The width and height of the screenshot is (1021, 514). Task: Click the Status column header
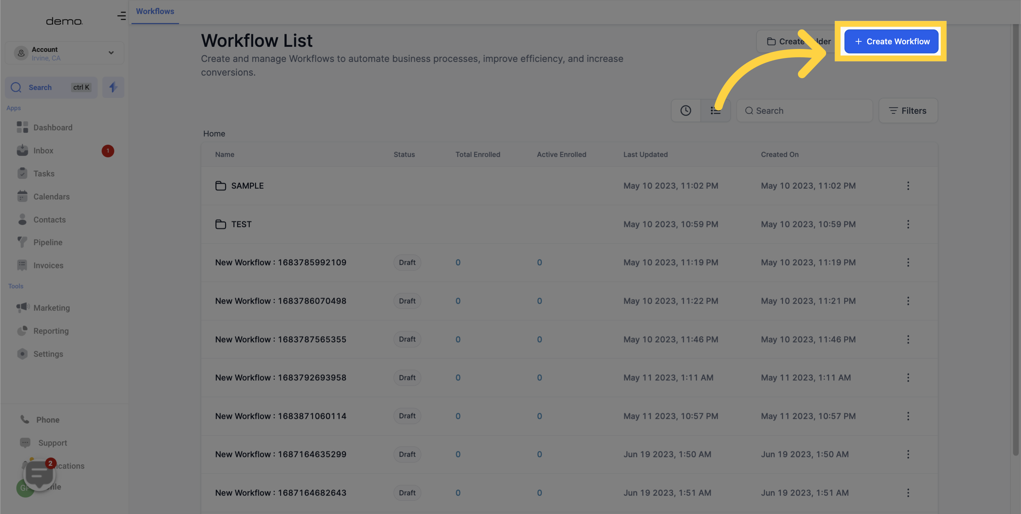point(404,155)
